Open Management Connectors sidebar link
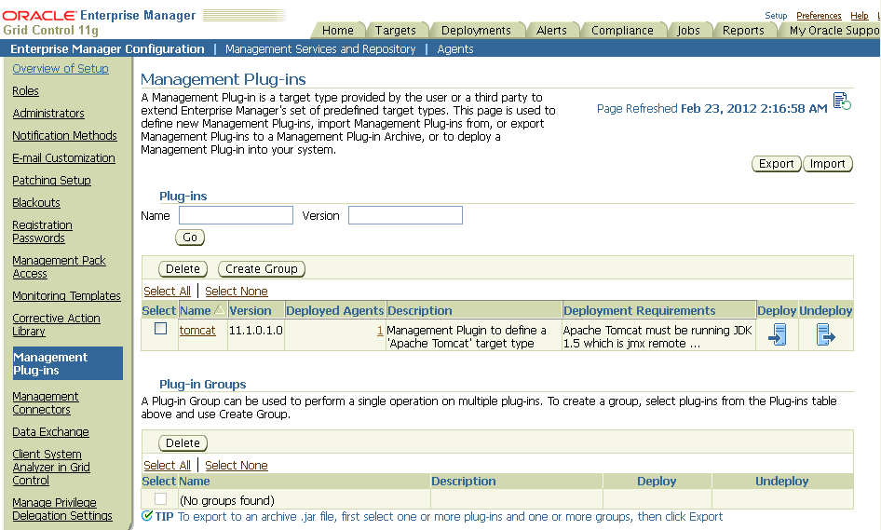The image size is (881, 530). point(46,403)
